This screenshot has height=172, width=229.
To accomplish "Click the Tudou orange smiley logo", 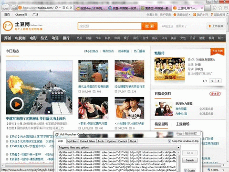I will 8,26.
